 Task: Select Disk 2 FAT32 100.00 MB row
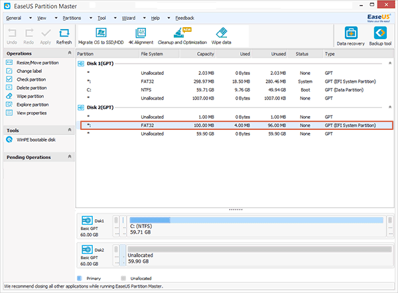click(x=237, y=125)
